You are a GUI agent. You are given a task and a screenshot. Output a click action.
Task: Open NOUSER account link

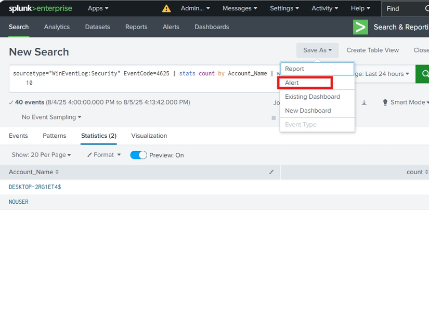[x=19, y=202]
